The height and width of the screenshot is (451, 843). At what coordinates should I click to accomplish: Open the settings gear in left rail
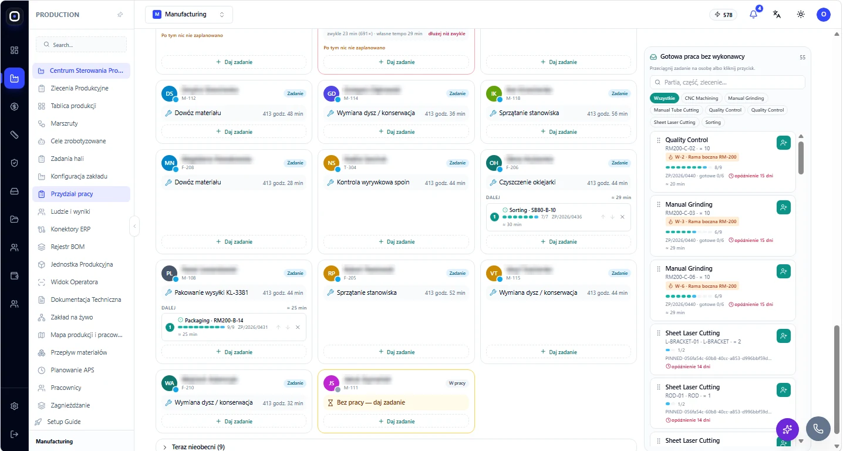click(15, 406)
